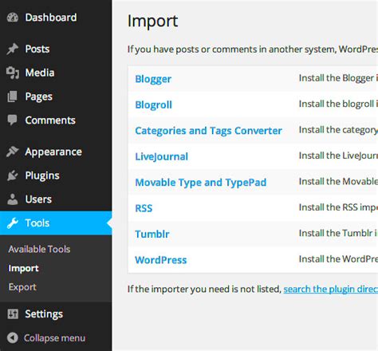Open the Settings menu label
The width and height of the screenshot is (378, 351).
[44, 314]
